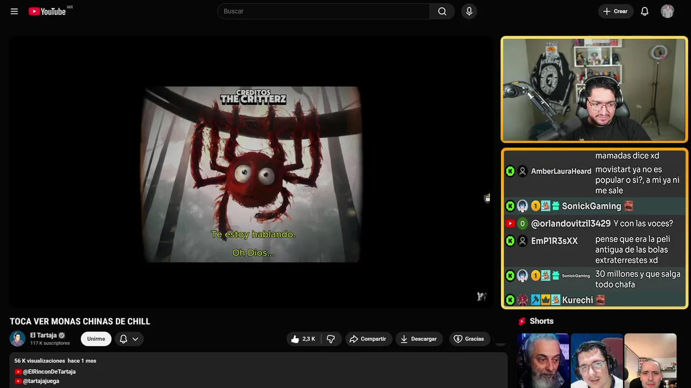The height and width of the screenshot is (388, 691).
Task: Click the number 1 badge beside large SonickGaming
Action: point(536,206)
